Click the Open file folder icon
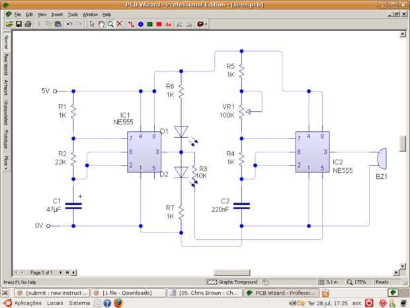 click(9, 25)
